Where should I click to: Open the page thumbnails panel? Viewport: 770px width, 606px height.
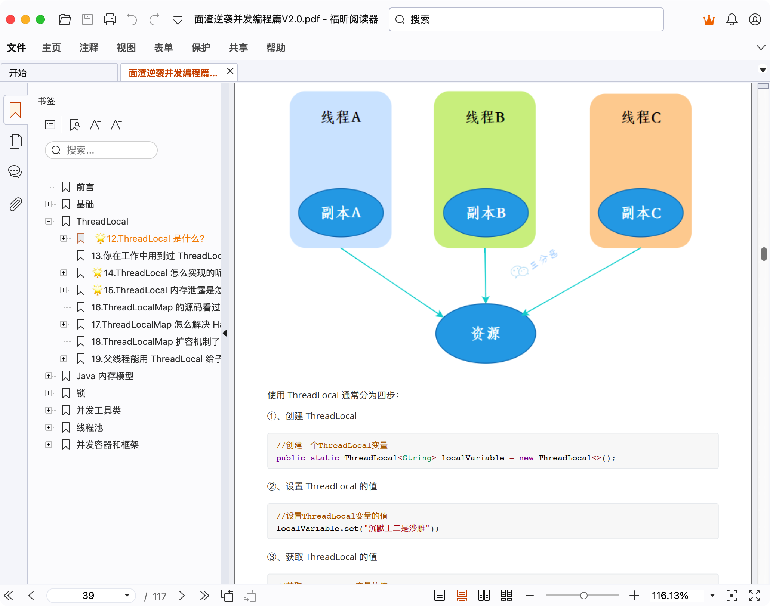pos(15,141)
